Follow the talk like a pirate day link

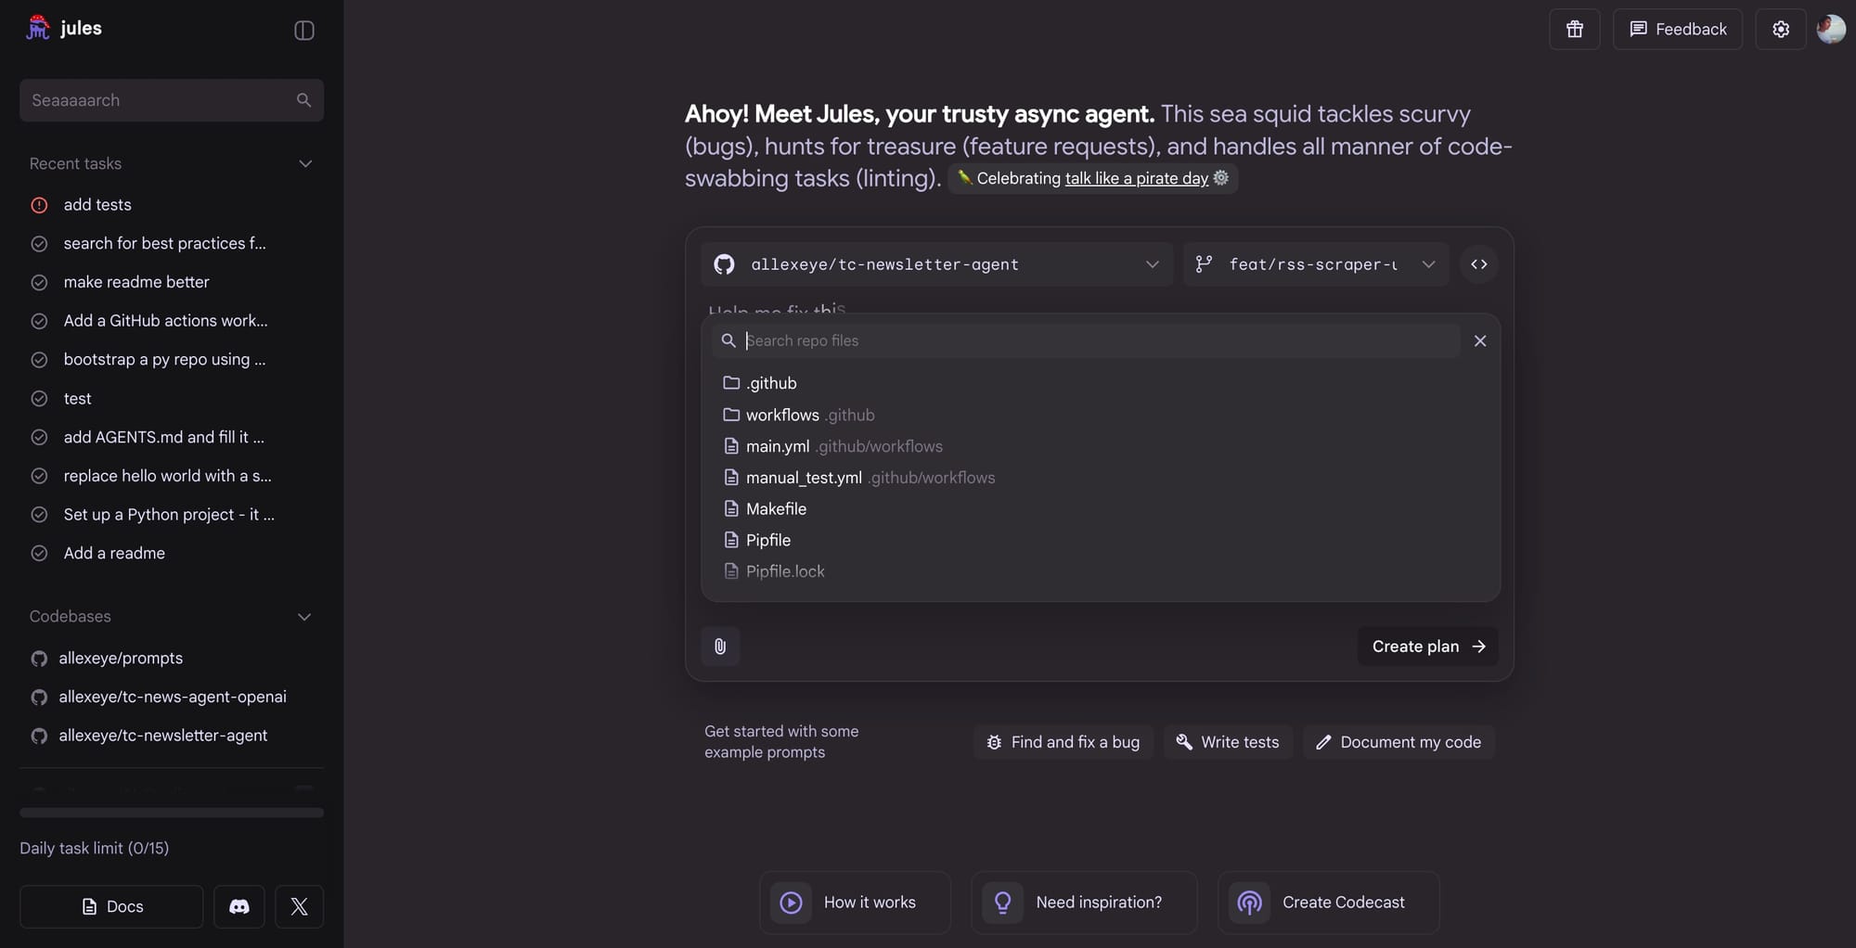(1136, 178)
